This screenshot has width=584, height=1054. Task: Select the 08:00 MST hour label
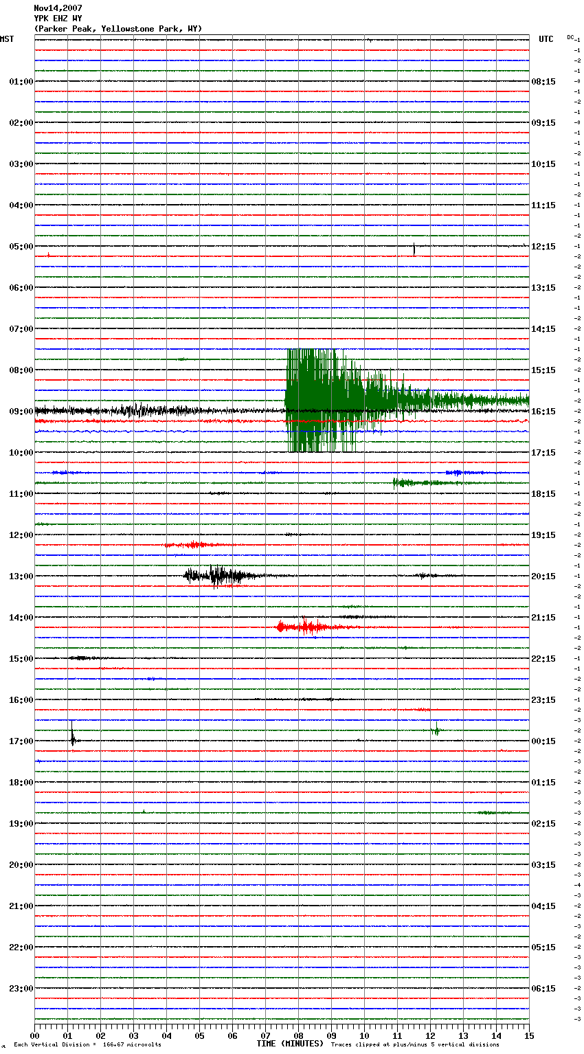[x=21, y=370]
